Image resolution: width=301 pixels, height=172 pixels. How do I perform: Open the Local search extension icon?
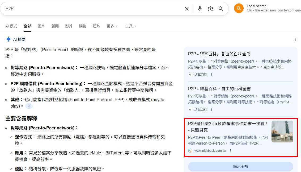(238, 8)
